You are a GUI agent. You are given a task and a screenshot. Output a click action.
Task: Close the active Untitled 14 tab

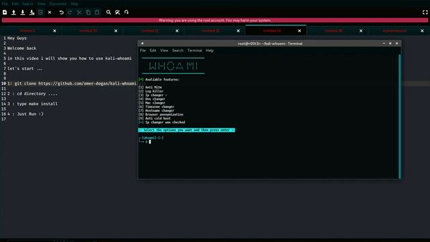click(x=300, y=31)
